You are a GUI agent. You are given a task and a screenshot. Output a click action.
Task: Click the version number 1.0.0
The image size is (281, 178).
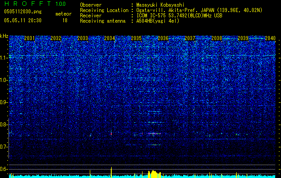click(61, 4)
